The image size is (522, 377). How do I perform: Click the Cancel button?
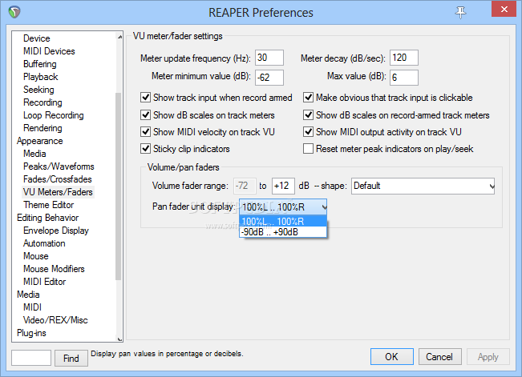pos(439,357)
